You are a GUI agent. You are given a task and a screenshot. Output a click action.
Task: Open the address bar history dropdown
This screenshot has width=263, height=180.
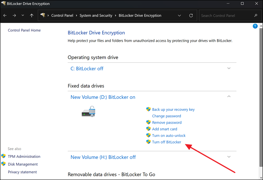click(178, 16)
